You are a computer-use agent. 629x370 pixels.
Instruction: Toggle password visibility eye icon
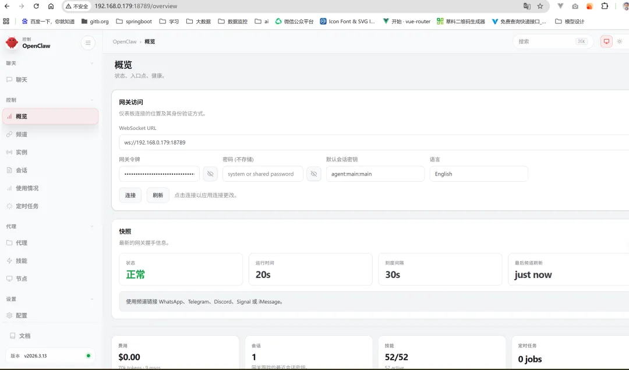[314, 174]
